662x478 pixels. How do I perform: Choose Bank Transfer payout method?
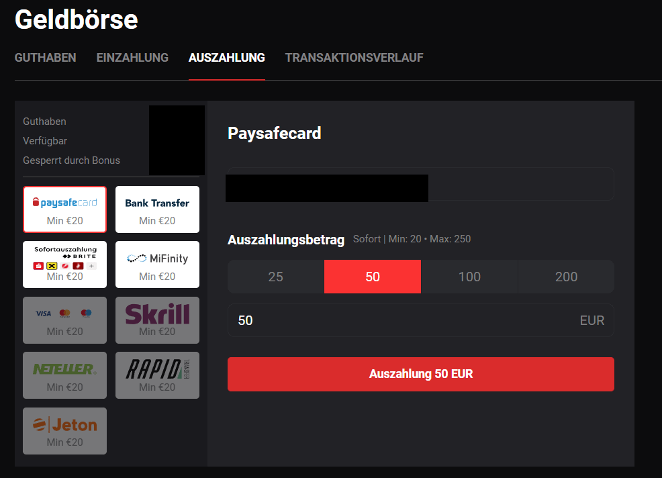[157, 209]
